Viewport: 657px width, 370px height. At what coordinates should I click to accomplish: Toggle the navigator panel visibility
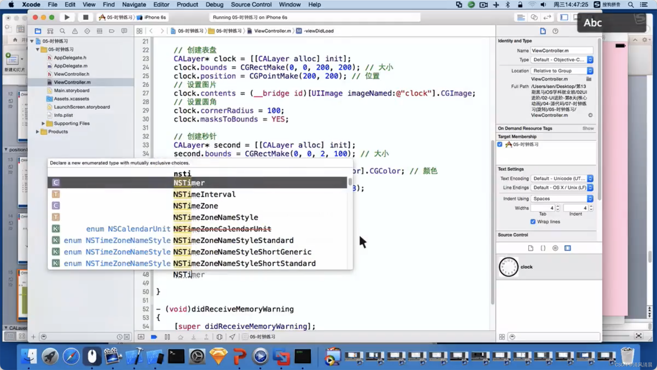[564, 17]
